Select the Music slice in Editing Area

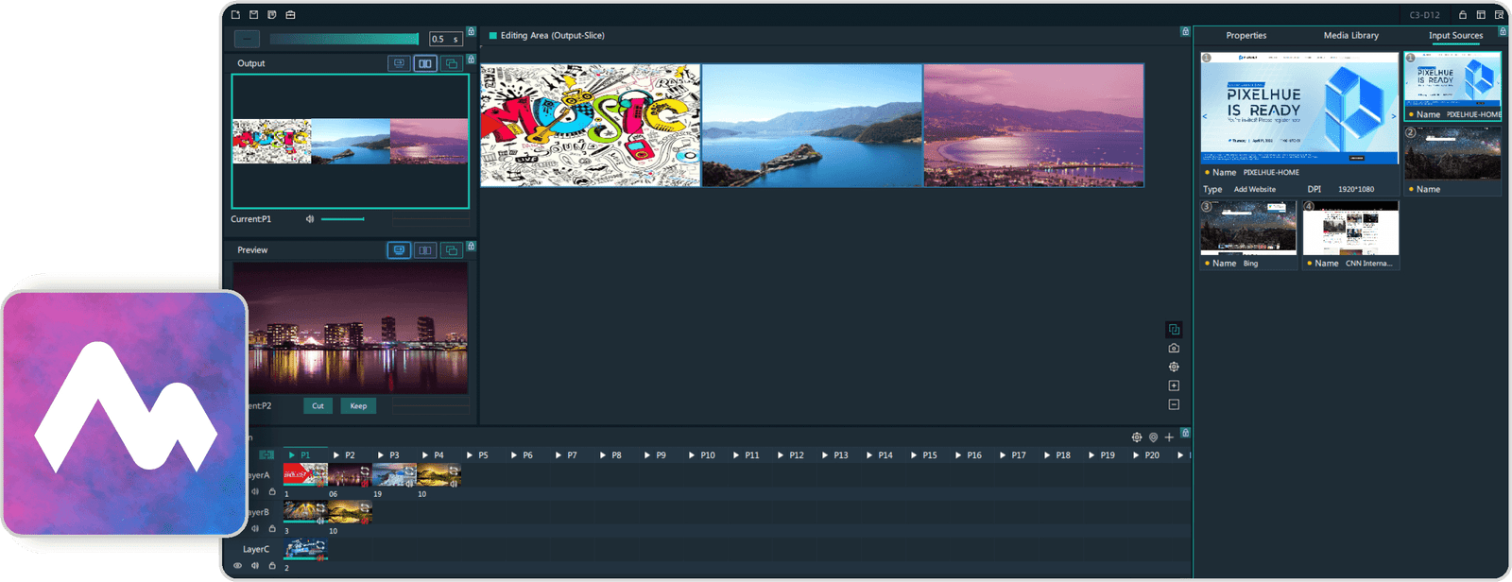click(x=591, y=126)
